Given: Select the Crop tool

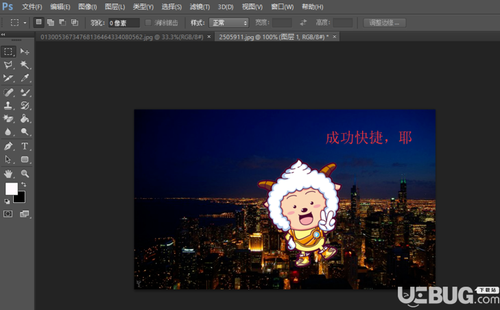Looking at the screenshot, I should (8, 77).
